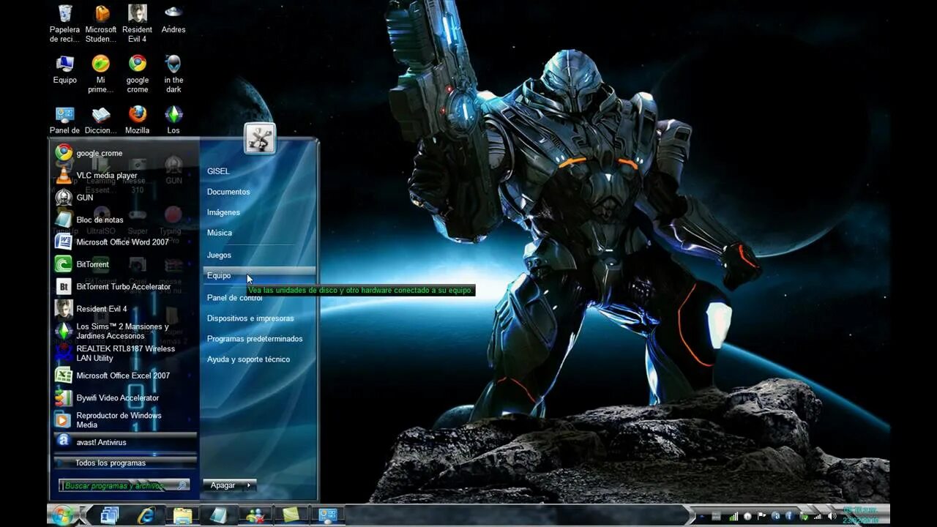Open Dispositivos e impresoras
The image size is (937, 527).
(259, 318)
